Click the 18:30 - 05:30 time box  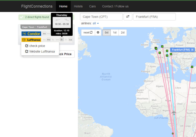point(62,23)
